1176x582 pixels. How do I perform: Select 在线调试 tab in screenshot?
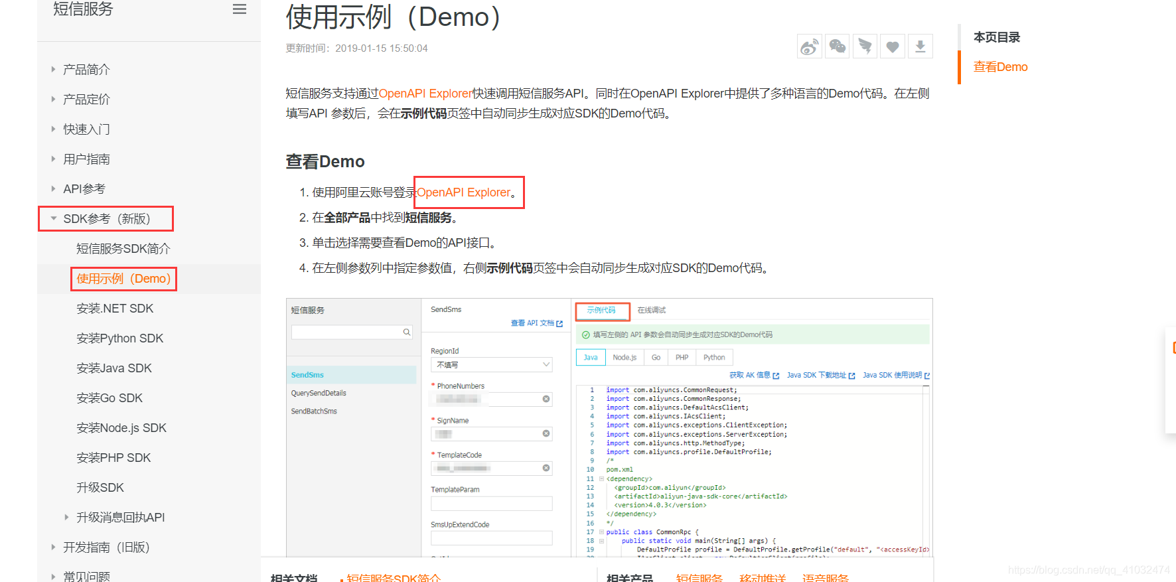(x=652, y=310)
